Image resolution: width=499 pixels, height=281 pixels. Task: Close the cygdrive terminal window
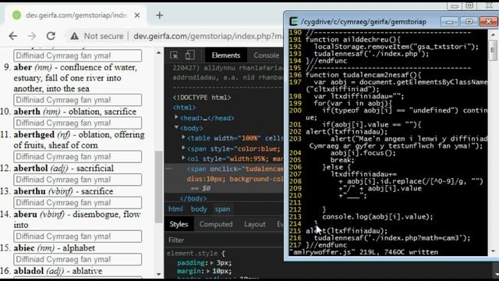488,21
